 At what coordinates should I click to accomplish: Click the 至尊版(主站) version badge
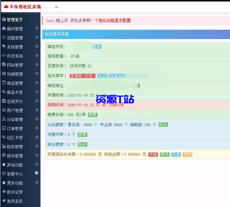coord(83,76)
